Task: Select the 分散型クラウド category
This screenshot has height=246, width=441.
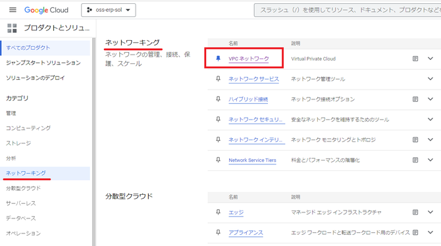Action: tap(23, 188)
